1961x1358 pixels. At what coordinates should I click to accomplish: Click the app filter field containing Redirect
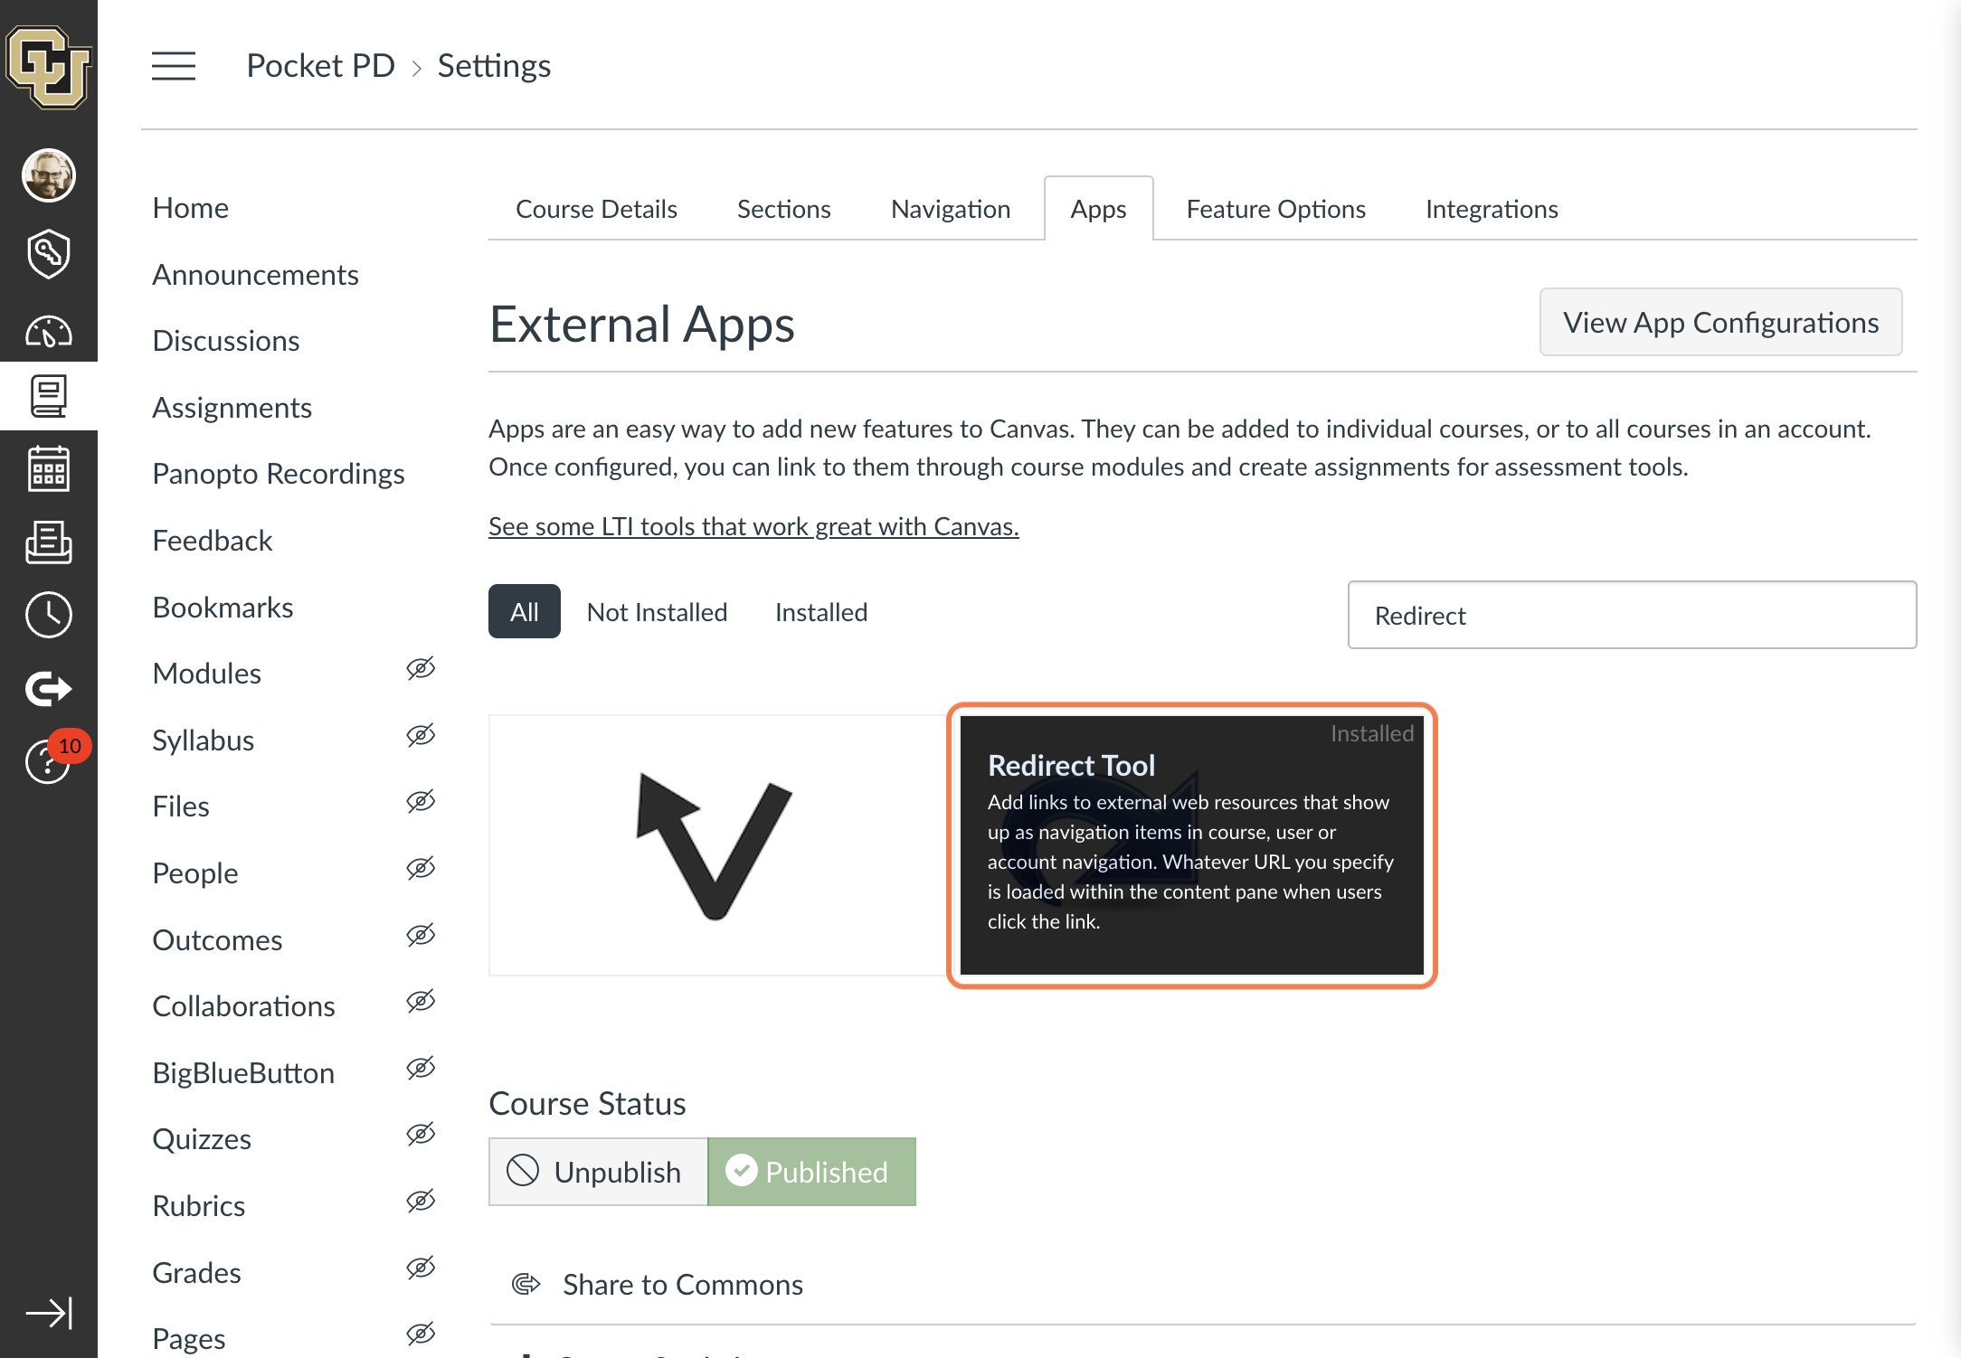pos(1632,615)
